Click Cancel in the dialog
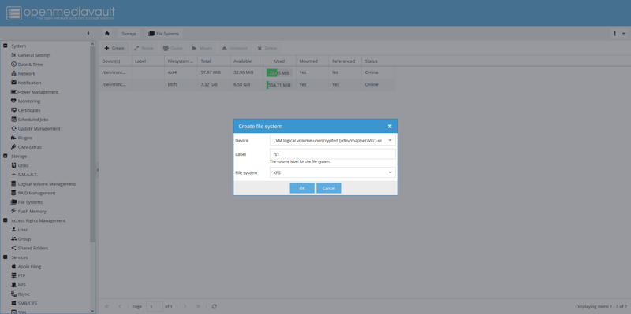 click(329, 188)
